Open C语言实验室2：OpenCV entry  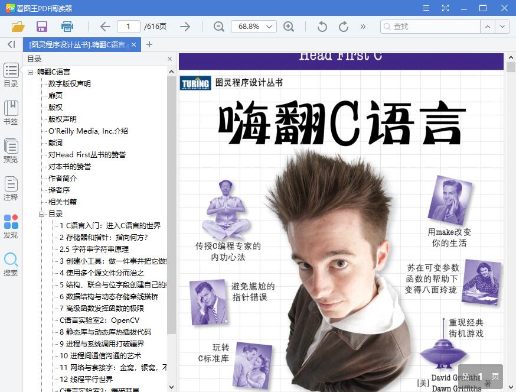tap(99, 320)
